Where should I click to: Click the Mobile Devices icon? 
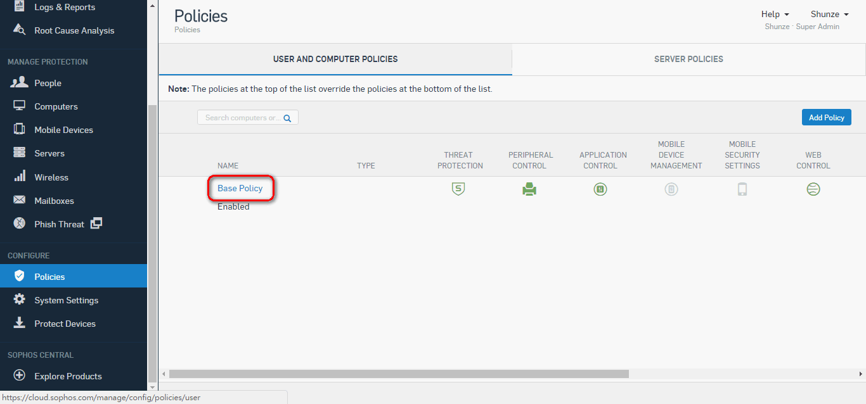[20, 129]
